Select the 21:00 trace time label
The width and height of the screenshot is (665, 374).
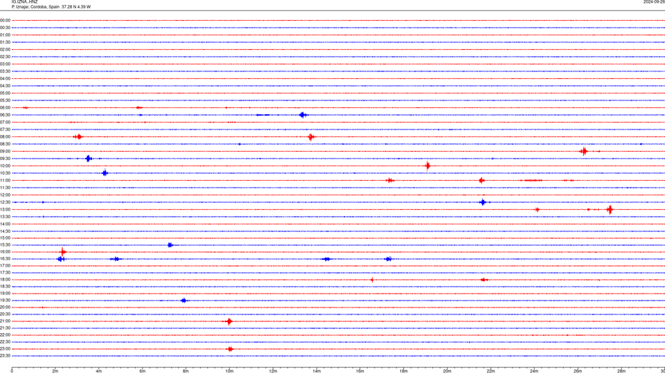(5, 321)
